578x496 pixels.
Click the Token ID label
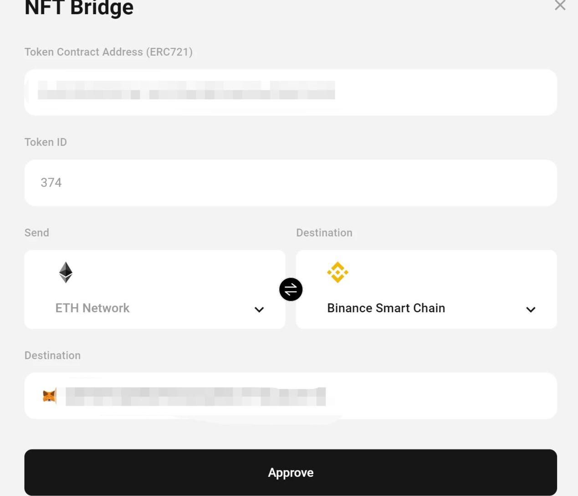[46, 142]
